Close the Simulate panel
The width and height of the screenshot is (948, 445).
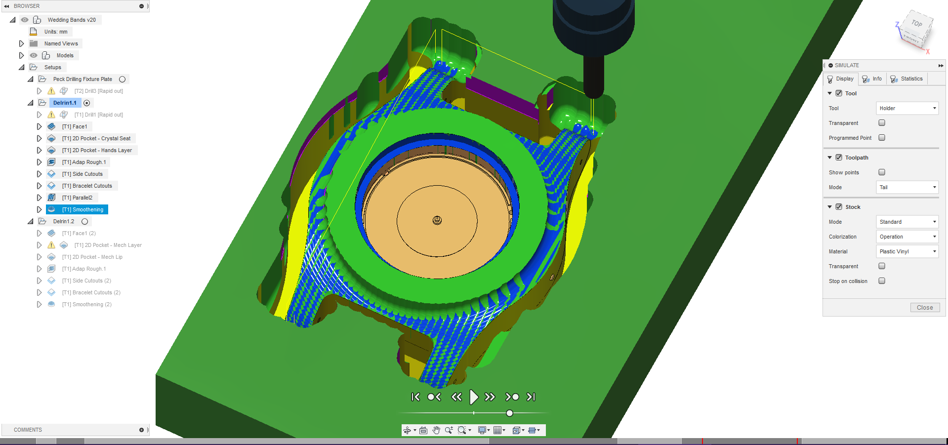pos(925,307)
